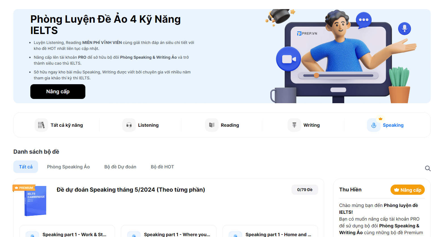Select the Speaking skill tab

[385, 125]
